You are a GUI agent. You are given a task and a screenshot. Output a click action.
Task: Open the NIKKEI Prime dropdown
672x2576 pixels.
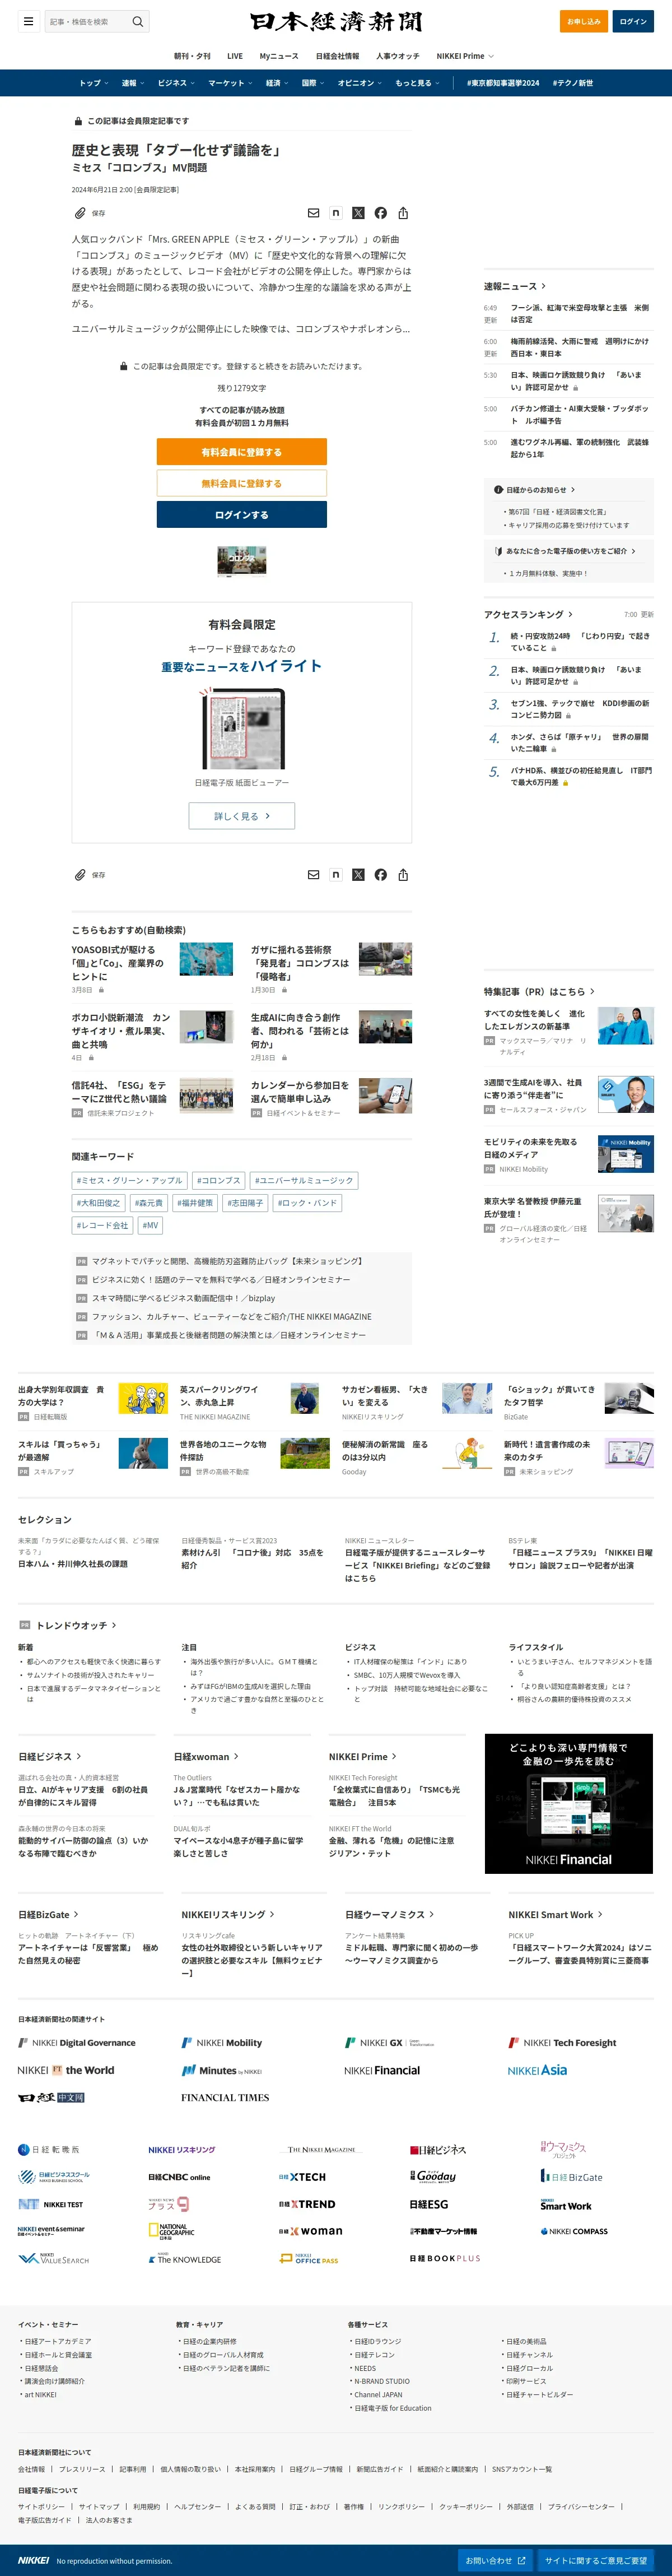click(465, 56)
